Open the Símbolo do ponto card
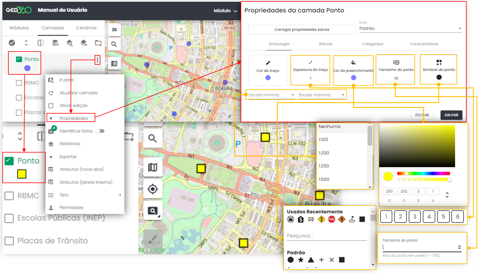The width and height of the screenshot is (478, 273). click(x=439, y=70)
